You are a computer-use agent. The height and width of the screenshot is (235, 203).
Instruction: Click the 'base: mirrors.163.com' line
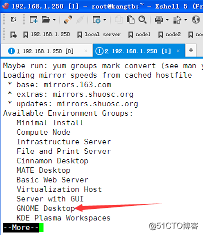pos(63,85)
